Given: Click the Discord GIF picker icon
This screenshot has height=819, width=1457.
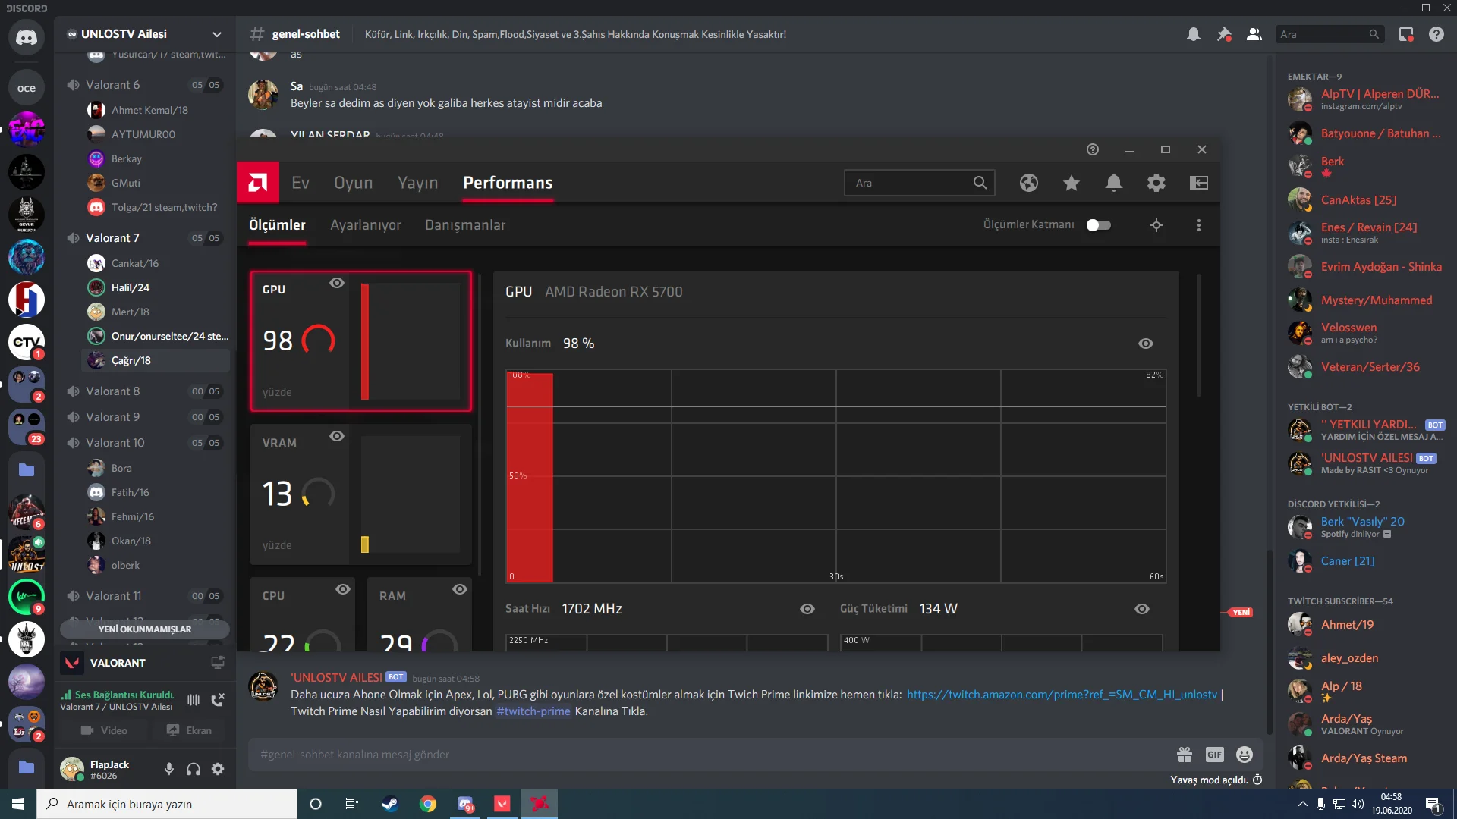Looking at the screenshot, I should click(1214, 755).
